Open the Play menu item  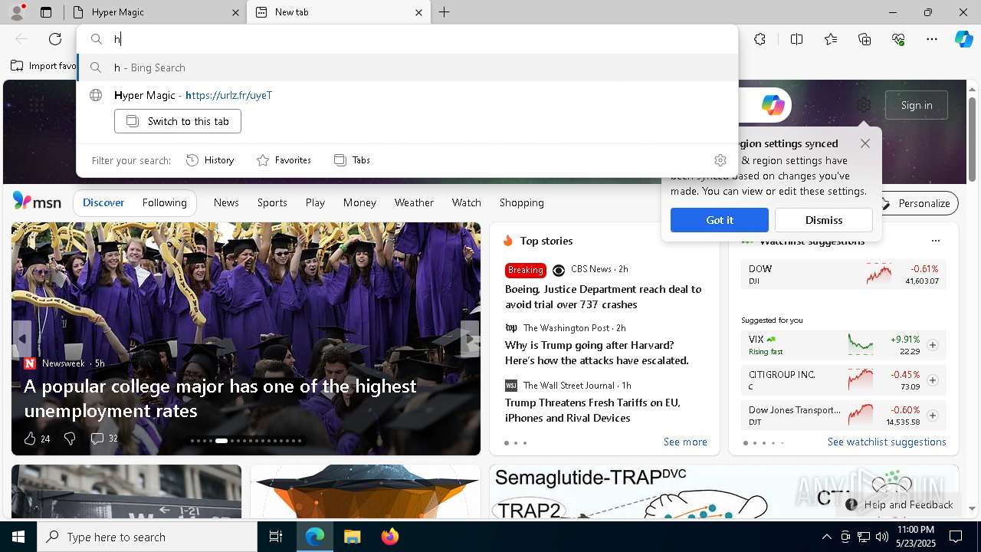click(315, 202)
